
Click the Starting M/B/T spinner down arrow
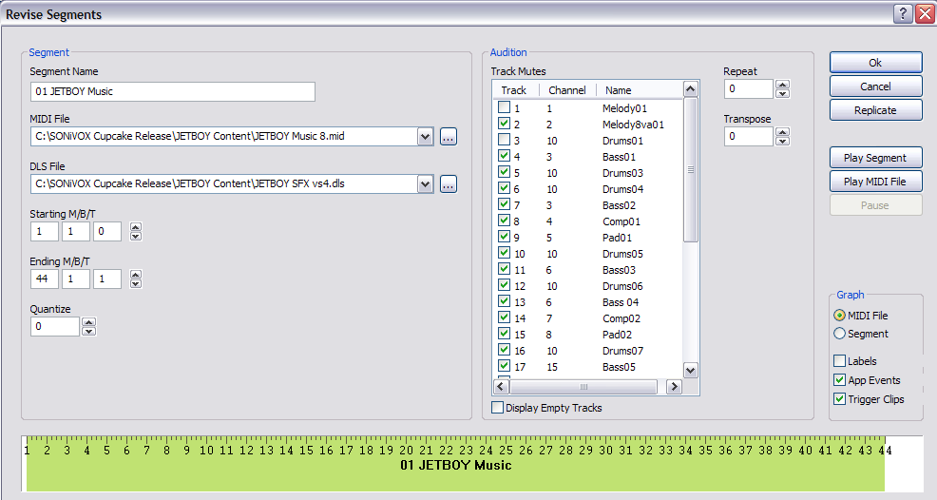136,237
